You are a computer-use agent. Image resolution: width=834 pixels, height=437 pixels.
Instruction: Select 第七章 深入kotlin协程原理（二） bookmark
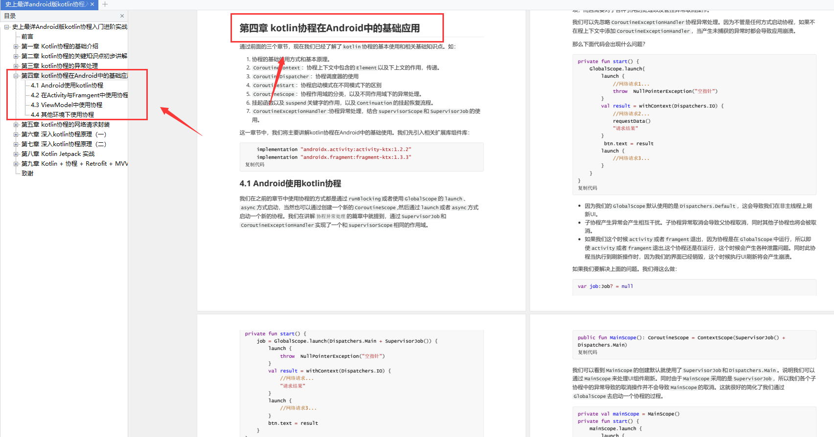pyautogui.click(x=64, y=144)
